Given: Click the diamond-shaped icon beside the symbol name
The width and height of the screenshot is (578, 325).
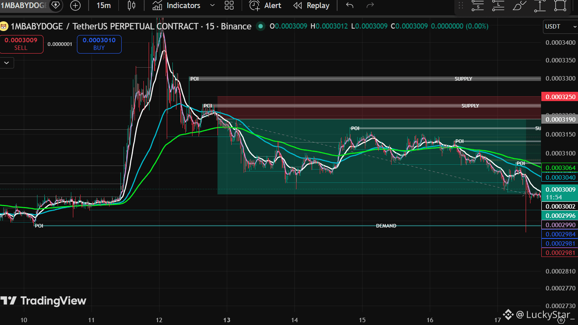Looking at the screenshot, I should click(56, 6).
